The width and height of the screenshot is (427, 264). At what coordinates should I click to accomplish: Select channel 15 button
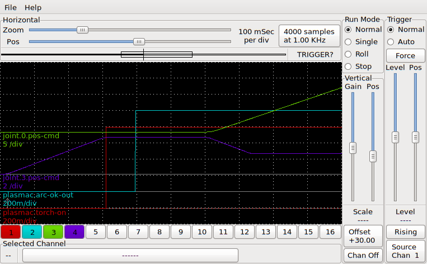[x=308, y=232]
